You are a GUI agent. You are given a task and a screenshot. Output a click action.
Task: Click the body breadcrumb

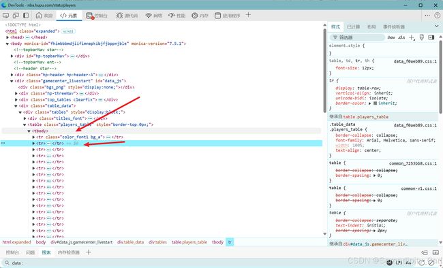point(41,242)
